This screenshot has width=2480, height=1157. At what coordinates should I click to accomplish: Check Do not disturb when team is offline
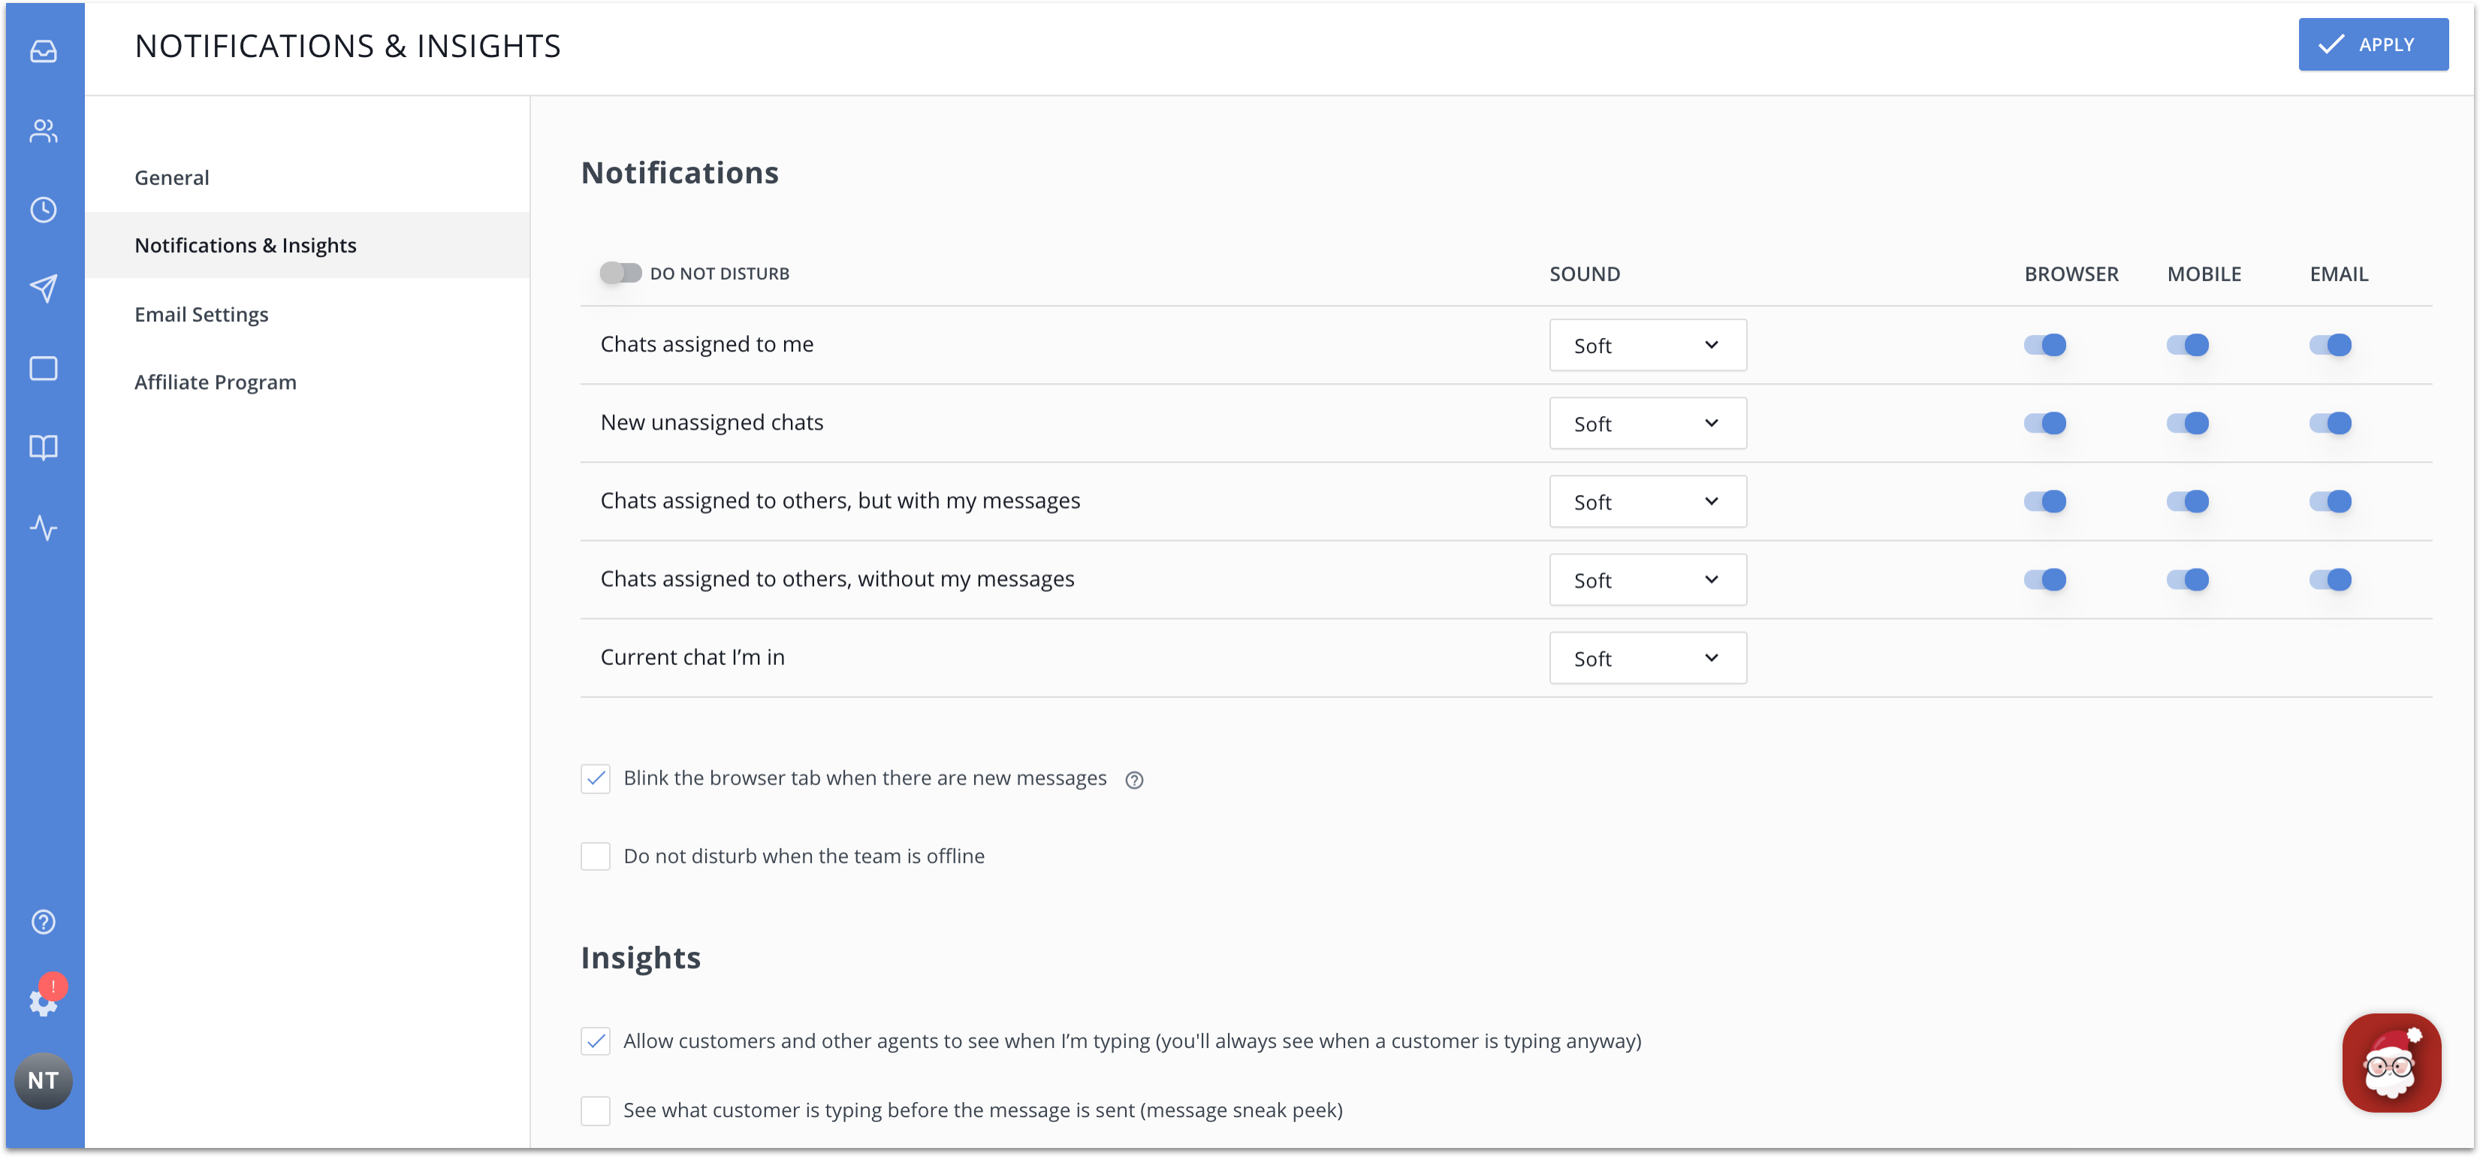[595, 856]
